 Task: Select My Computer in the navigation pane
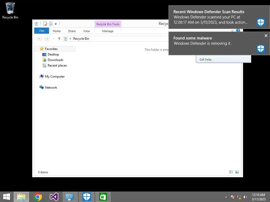coord(52,77)
